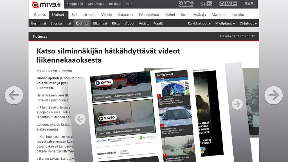Select the Urheilu tab

[90, 15]
